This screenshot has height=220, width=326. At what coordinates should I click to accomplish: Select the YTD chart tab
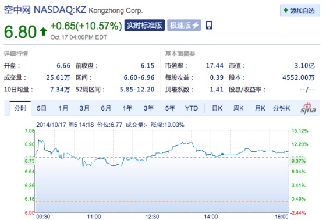tap(192, 108)
